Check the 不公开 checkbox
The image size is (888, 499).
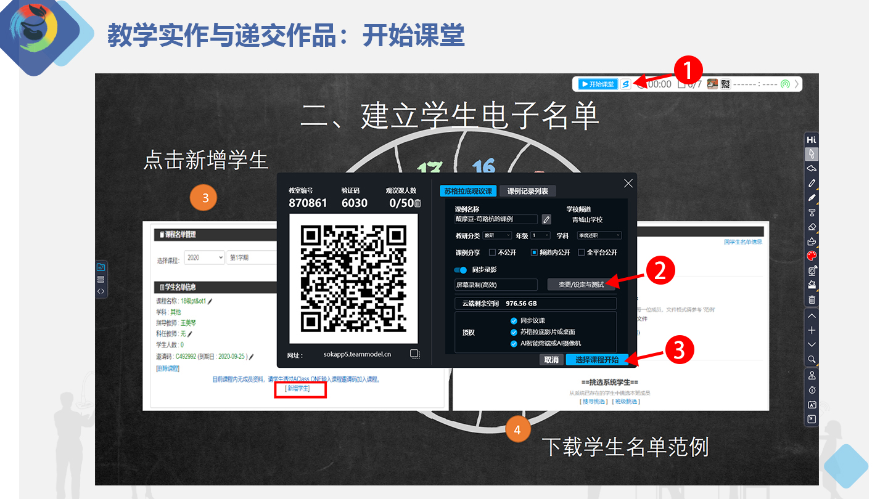[x=492, y=253]
